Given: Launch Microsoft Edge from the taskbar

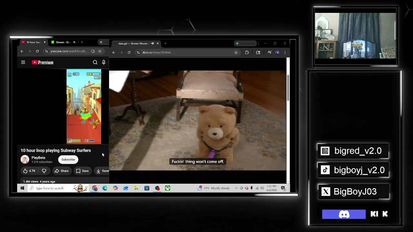Looking at the screenshot, I should coord(105,188).
